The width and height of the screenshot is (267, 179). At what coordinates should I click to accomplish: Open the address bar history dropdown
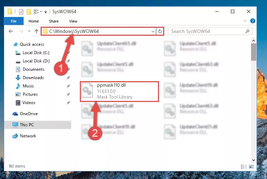tap(153, 31)
